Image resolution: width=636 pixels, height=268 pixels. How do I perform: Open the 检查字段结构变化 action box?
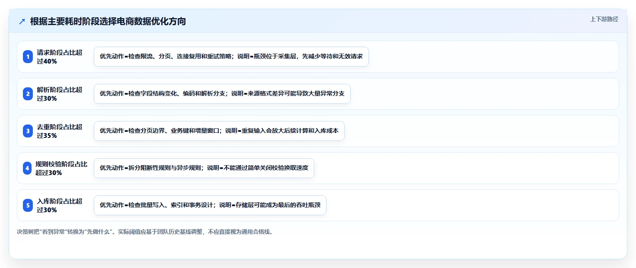point(222,94)
